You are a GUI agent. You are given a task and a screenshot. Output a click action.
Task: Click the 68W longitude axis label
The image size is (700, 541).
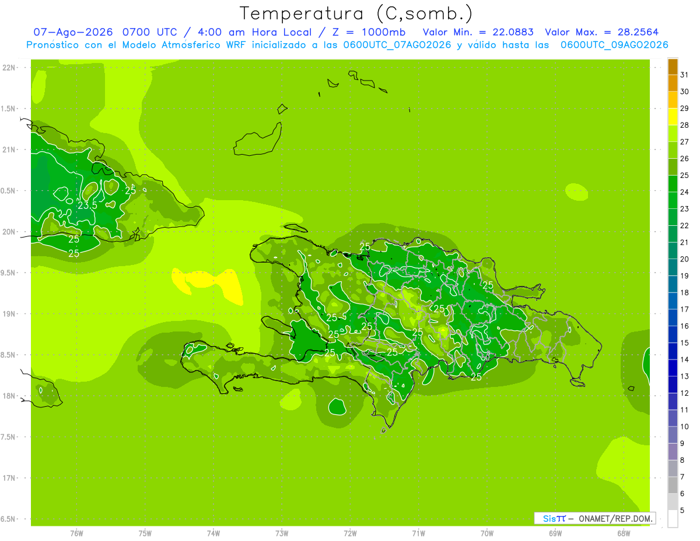pyautogui.click(x=623, y=533)
